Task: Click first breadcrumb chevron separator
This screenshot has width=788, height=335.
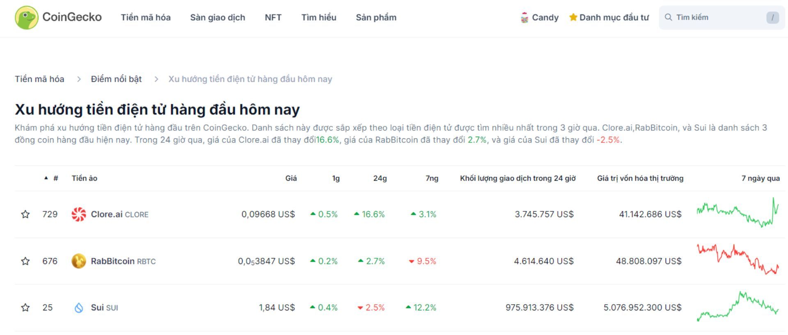Action: coord(79,79)
